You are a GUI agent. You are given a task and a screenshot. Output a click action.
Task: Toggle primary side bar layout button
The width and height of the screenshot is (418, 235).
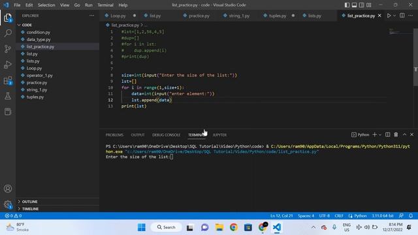(x=347, y=5)
